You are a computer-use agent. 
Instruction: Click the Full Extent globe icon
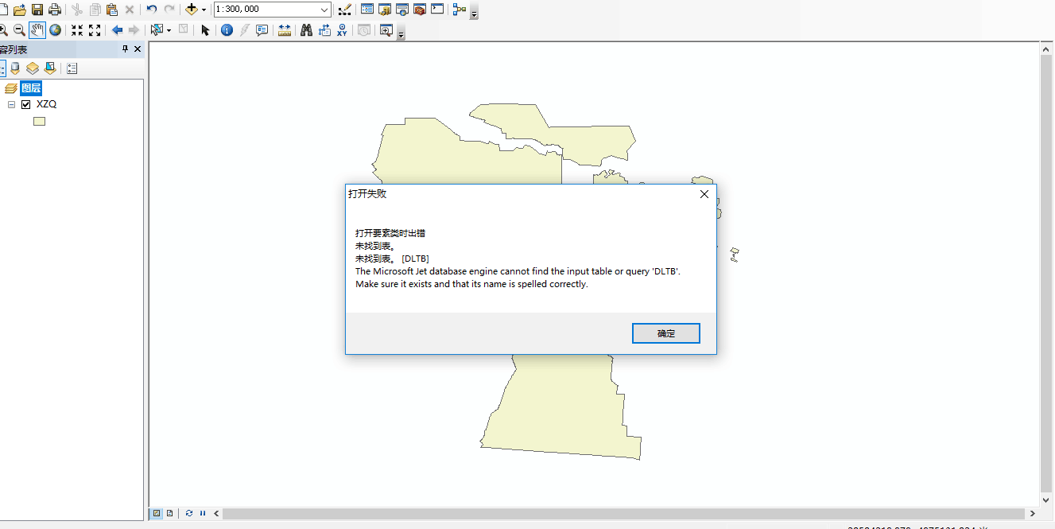pyautogui.click(x=56, y=30)
